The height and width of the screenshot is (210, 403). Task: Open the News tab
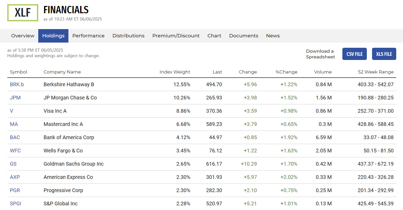[x=273, y=36]
